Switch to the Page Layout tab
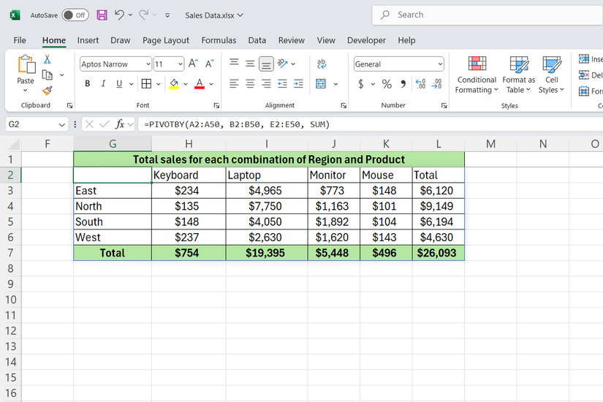 click(x=166, y=40)
